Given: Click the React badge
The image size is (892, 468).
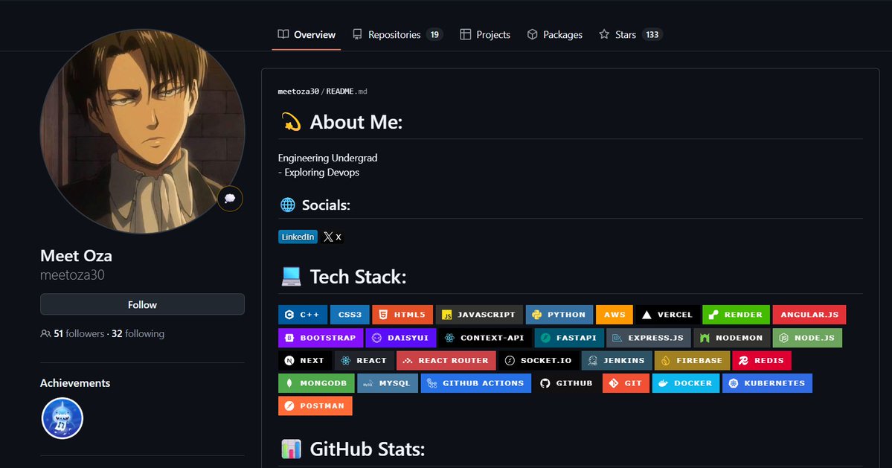Looking at the screenshot, I should (364, 361).
